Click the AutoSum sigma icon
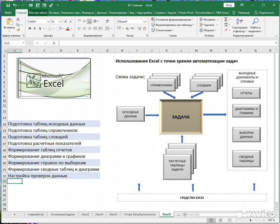 [226, 19]
